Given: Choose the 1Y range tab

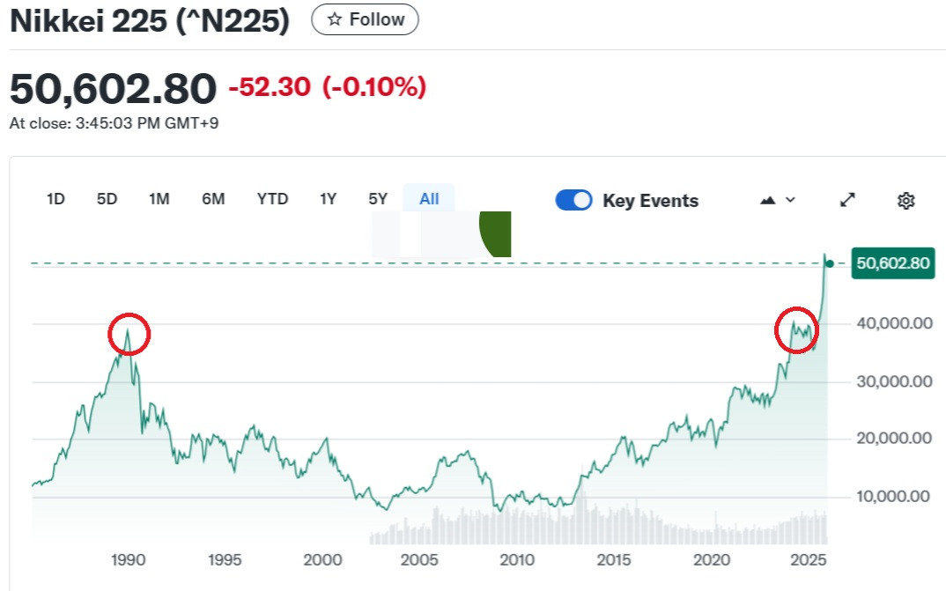Looking at the screenshot, I should [x=328, y=199].
